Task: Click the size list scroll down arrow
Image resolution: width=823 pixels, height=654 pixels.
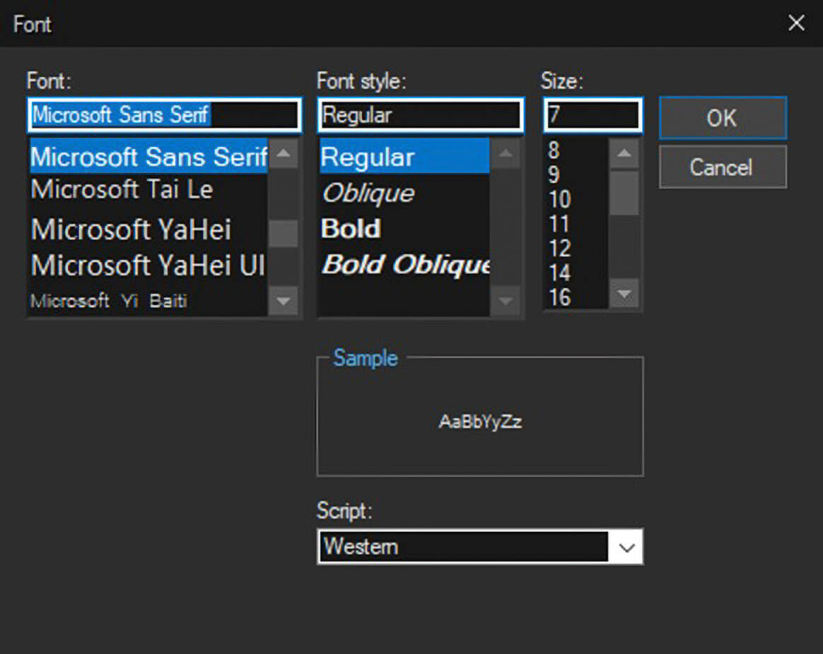Action: (624, 294)
